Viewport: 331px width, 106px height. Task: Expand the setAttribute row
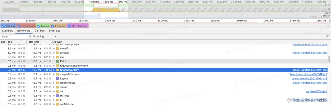[54, 104]
